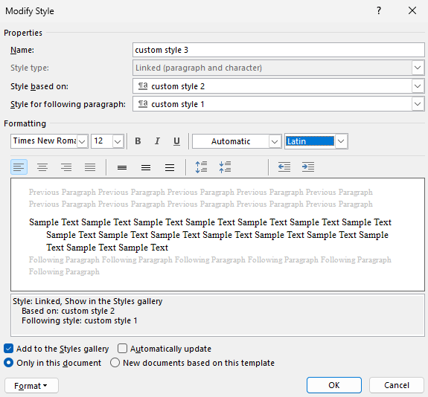Apply align right paragraph alignment
Screen dimensions: 428x397
(x=66, y=167)
